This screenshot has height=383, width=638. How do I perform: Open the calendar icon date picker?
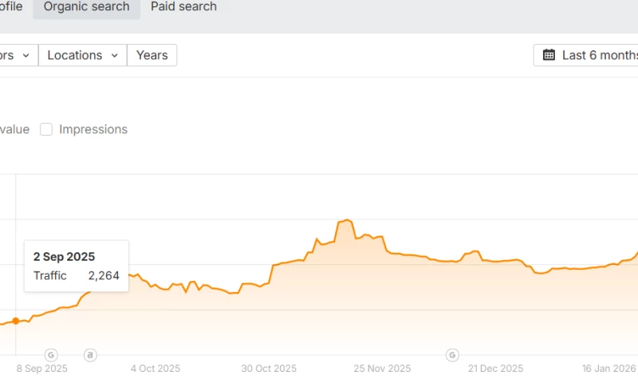(x=549, y=55)
